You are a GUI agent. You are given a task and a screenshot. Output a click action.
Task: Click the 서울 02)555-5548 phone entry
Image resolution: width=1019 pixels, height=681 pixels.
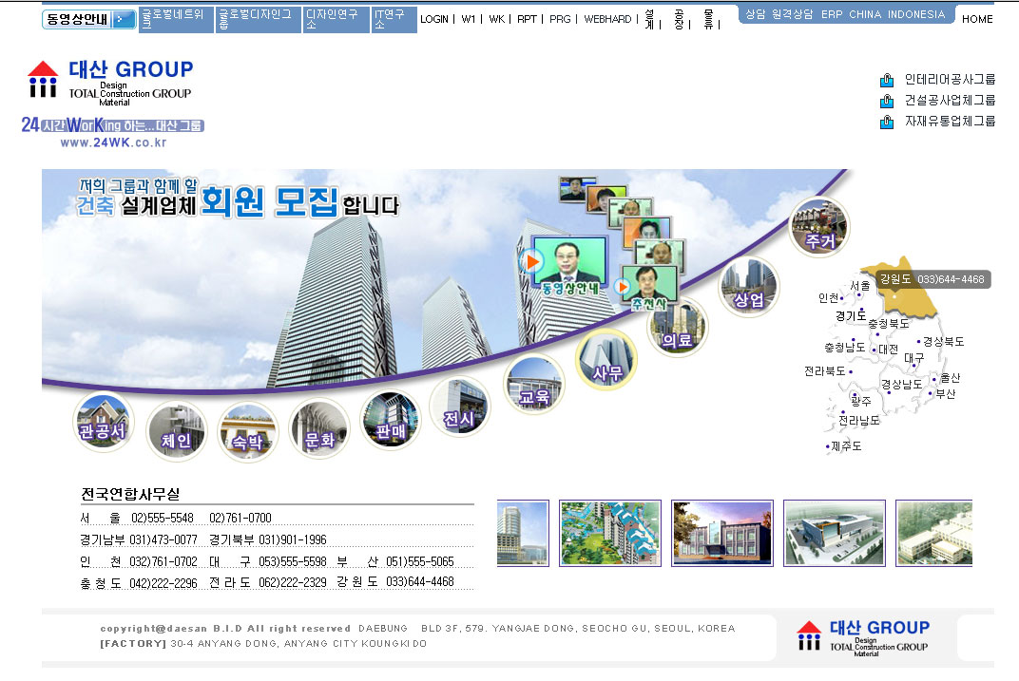[137, 518]
